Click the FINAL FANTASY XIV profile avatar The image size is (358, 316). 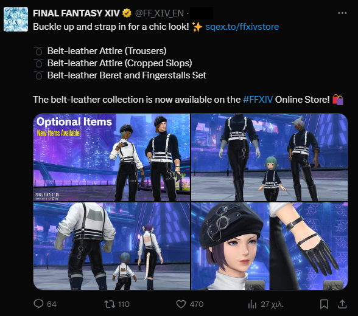pyautogui.click(x=16, y=19)
